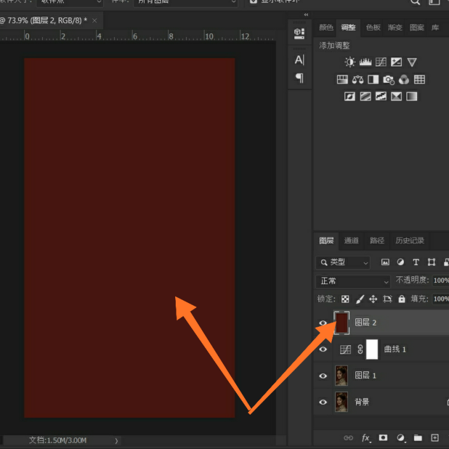The width and height of the screenshot is (449, 449).
Task: Hide the 曲线 1 adjustment layer
Action: [x=323, y=349]
